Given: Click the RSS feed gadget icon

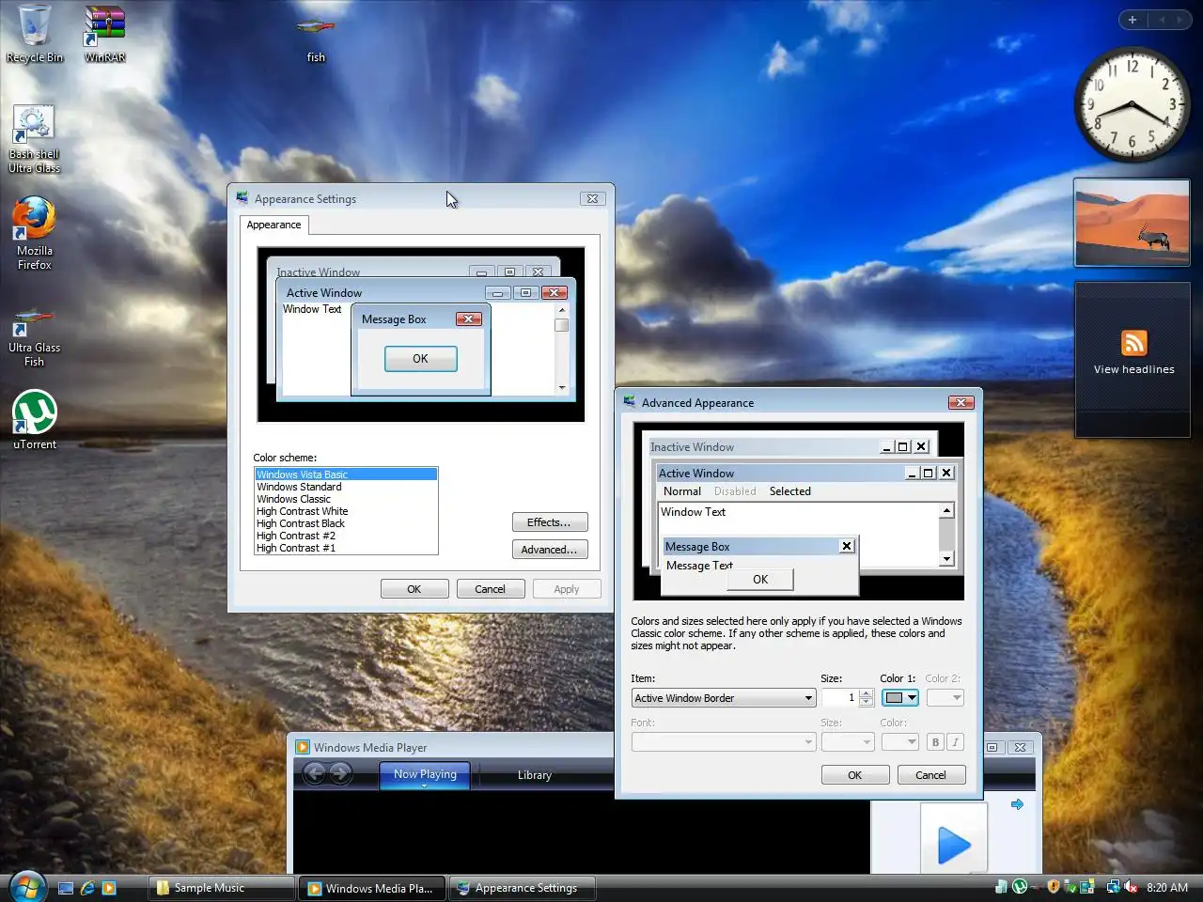Looking at the screenshot, I should 1134,343.
